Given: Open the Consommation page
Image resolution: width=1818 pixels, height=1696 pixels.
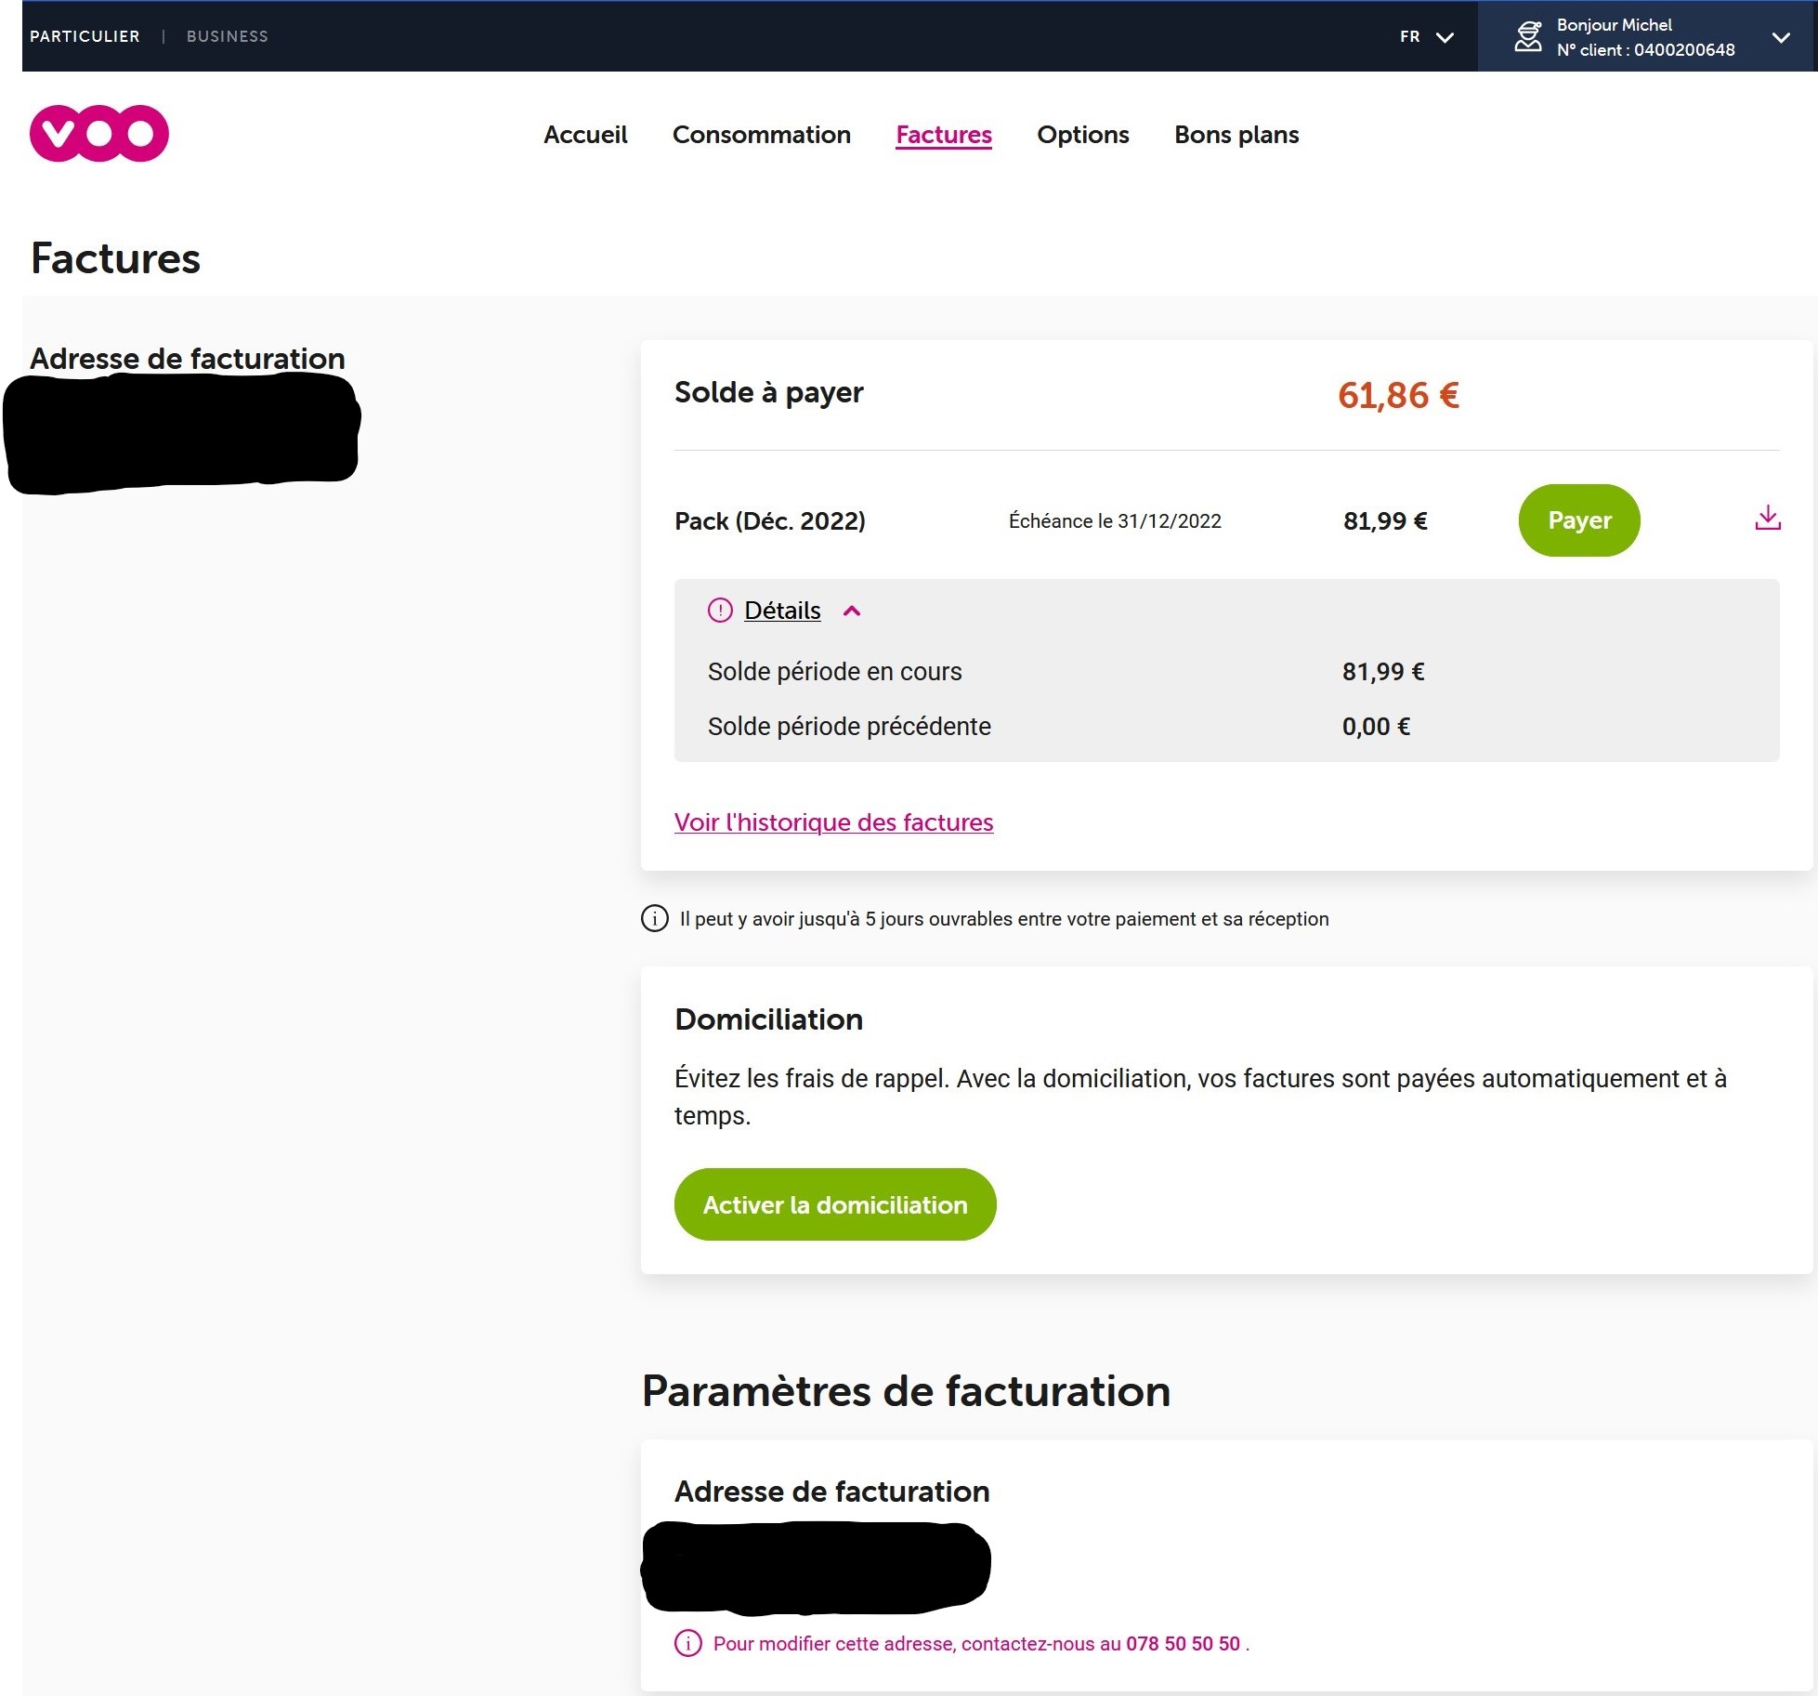Looking at the screenshot, I should (x=762, y=135).
